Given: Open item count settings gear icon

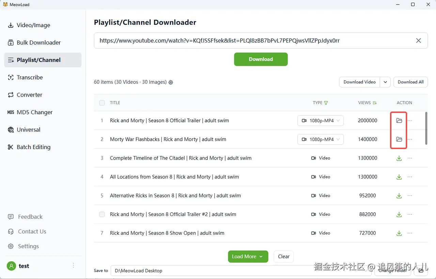Looking at the screenshot, I should tap(171, 82).
